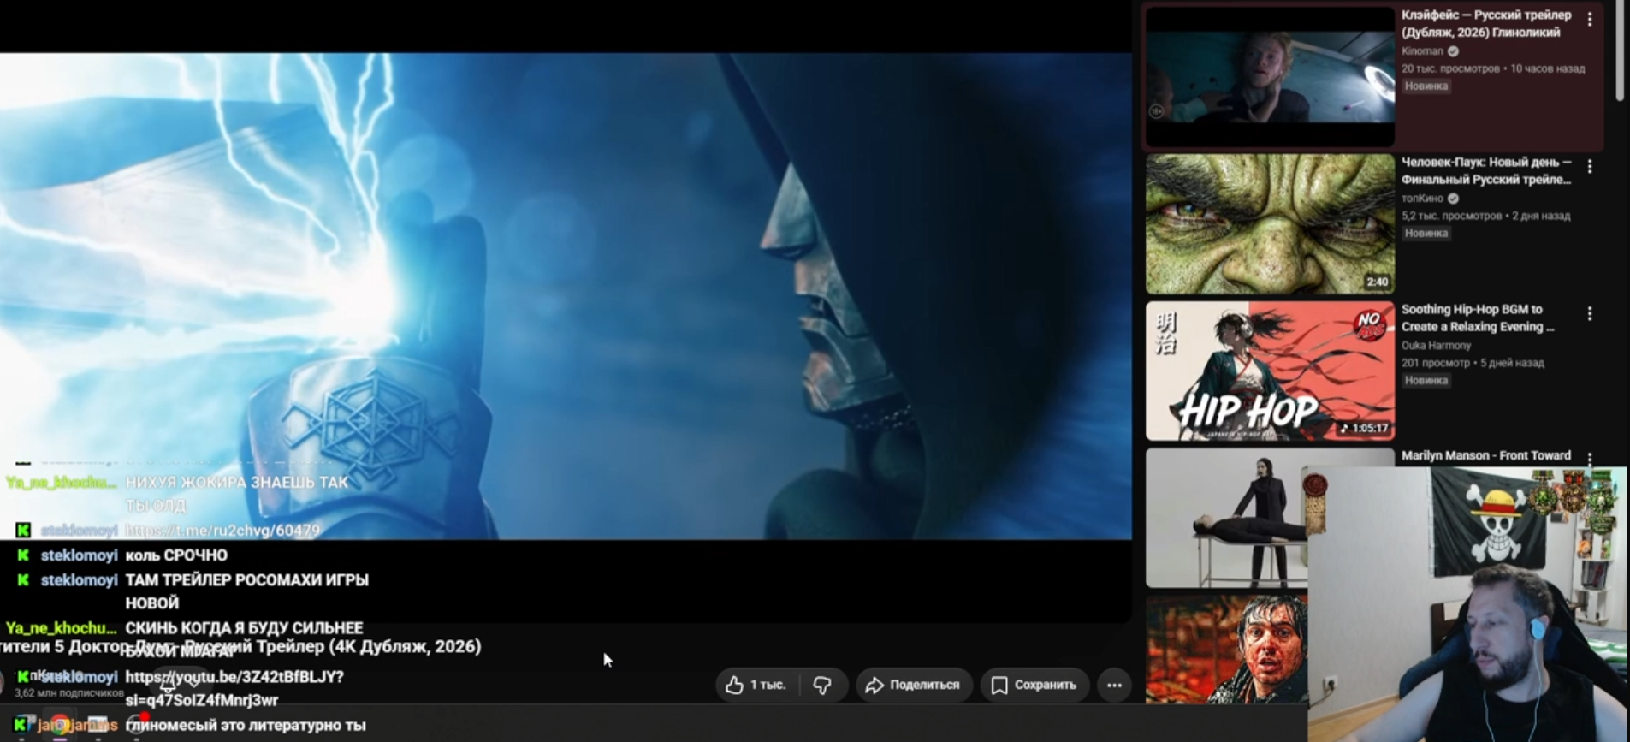Select username steklomoyi beside 'коль СРОЧНО'
Image resolution: width=1630 pixels, height=742 pixels.
79,555
